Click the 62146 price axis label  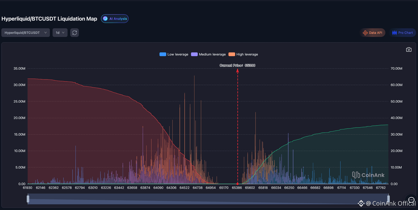41,188
